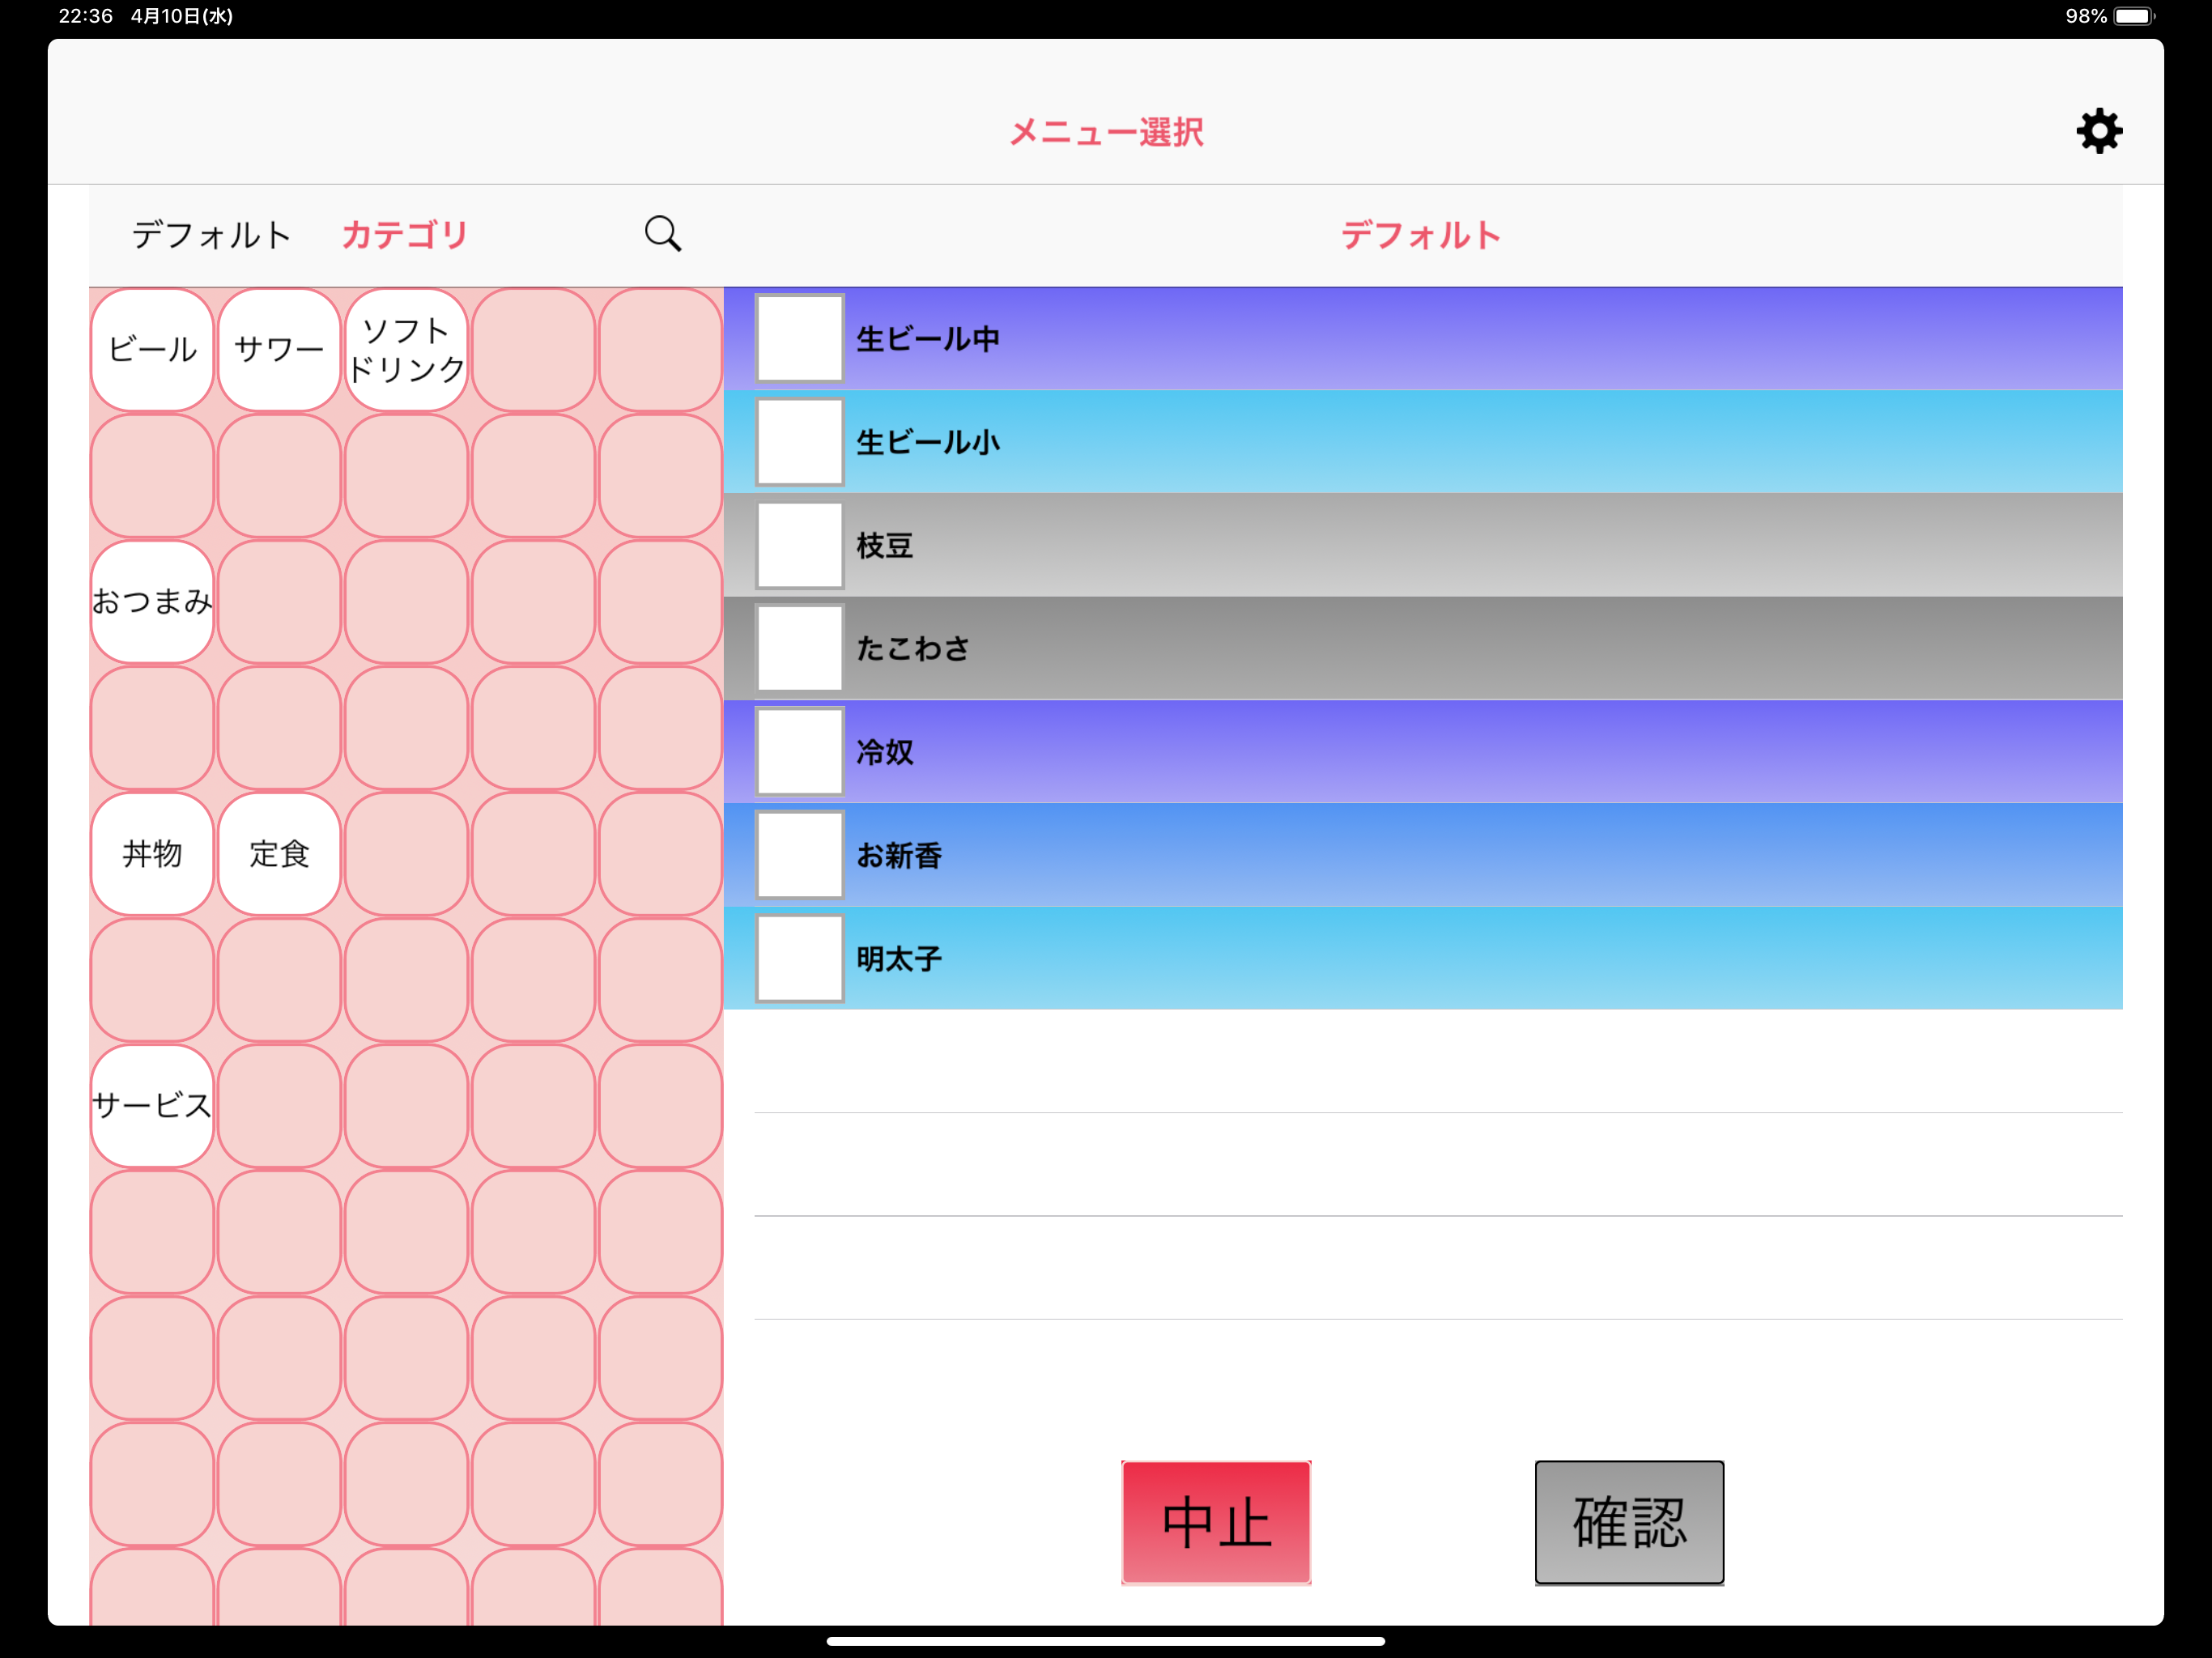The height and width of the screenshot is (1658, 2212).
Task: Cancel with the red 中止 button
Action: 1216,1522
